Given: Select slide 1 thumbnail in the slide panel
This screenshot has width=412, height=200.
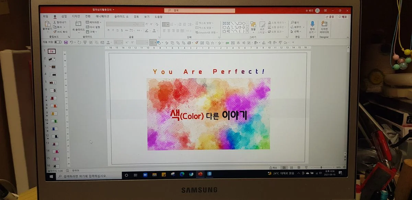Looking at the screenshot, I should tap(51, 51).
